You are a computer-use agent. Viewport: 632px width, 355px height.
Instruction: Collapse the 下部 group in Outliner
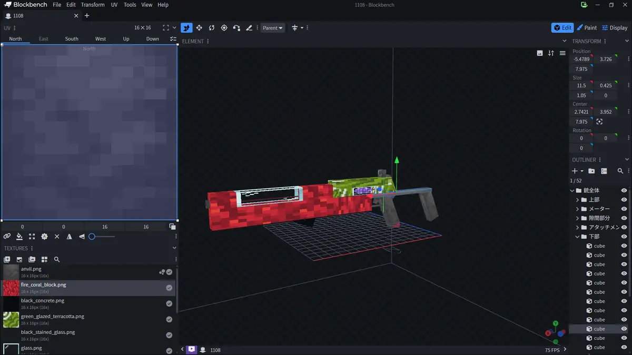pyautogui.click(x=577, y=237)
